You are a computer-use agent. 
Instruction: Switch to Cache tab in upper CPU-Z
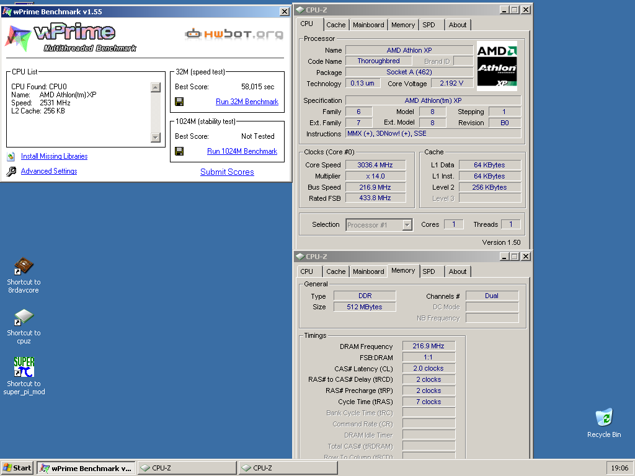[336, 25]
